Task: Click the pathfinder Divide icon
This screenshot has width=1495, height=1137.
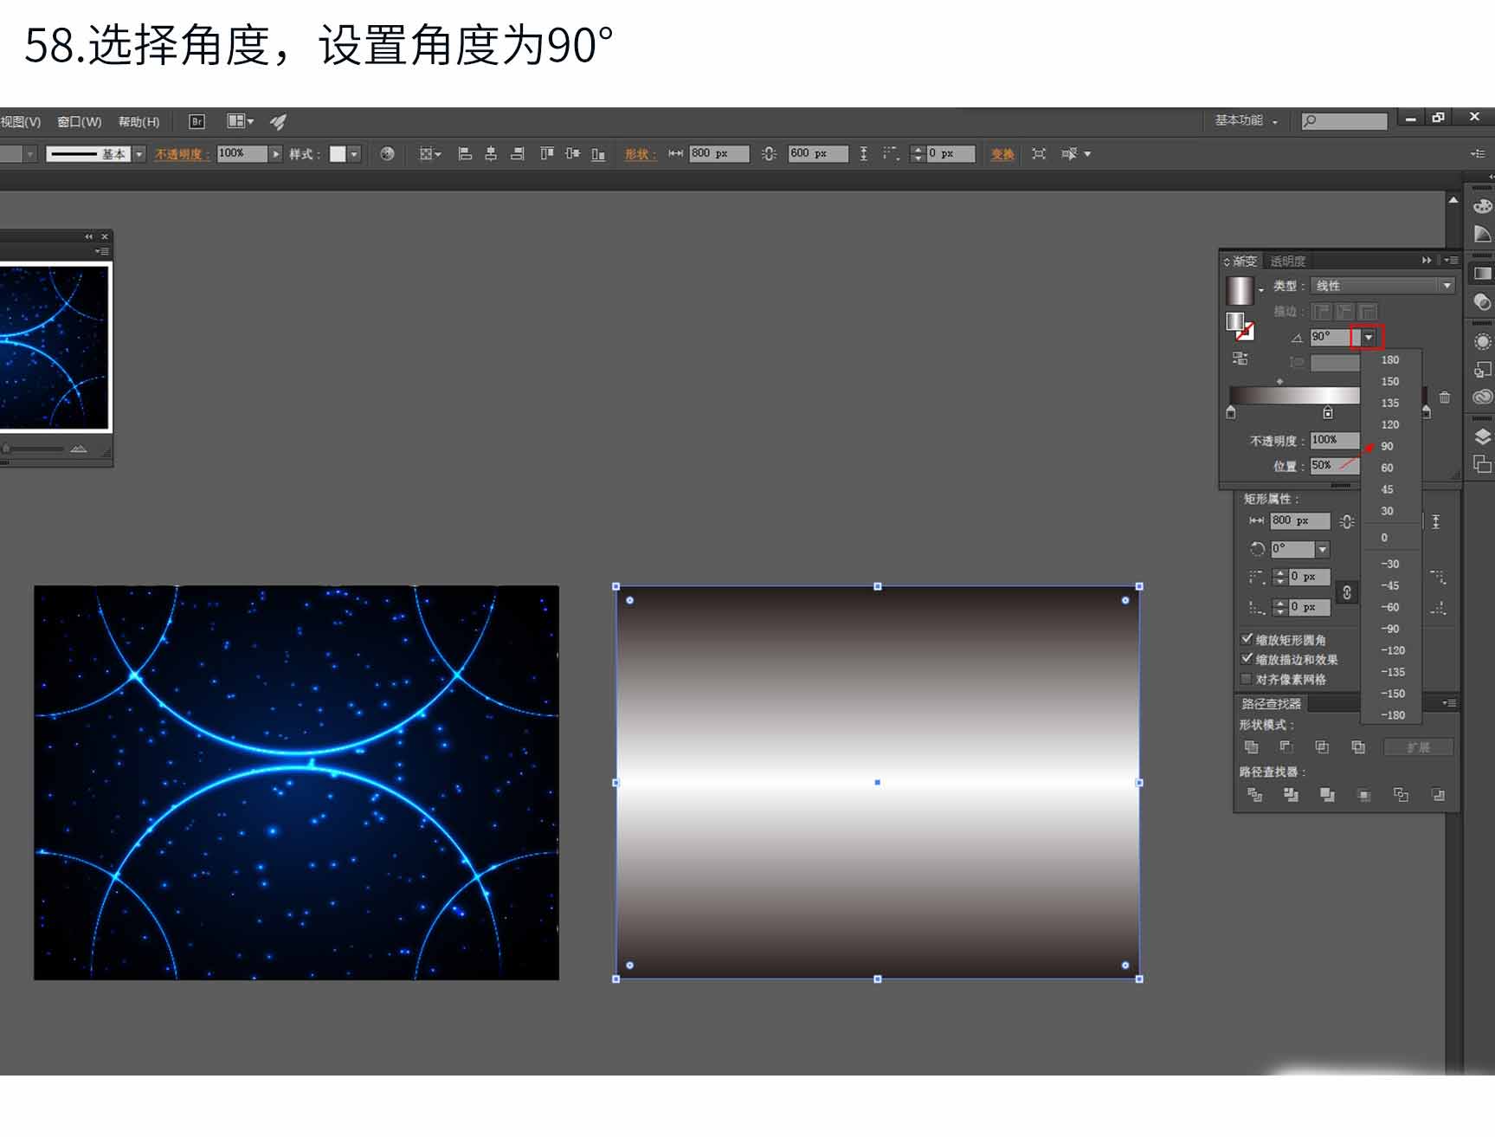Action: pos(1254,794)
